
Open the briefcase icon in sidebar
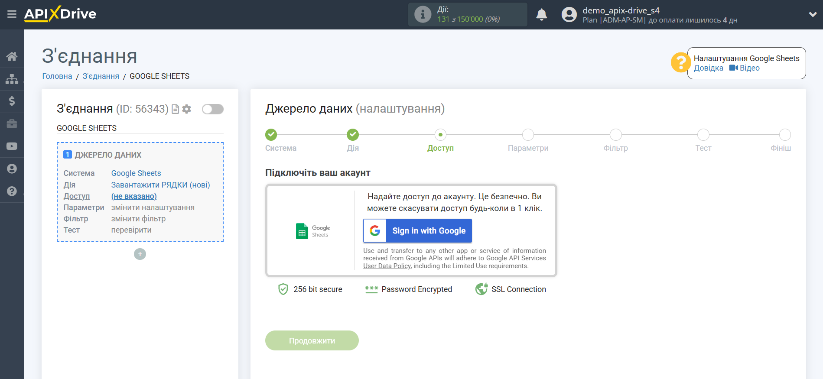12,124
